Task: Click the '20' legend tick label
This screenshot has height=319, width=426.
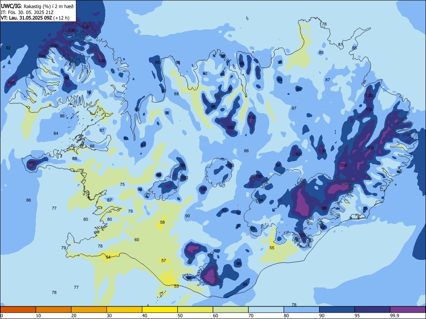Action: (74, 316)
